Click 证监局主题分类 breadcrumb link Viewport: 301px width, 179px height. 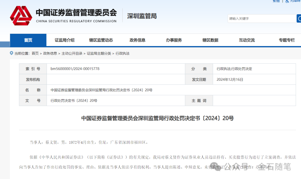pyautogui.click(x=99, y=53)
